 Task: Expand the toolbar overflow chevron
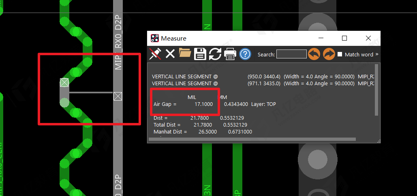(x=376, y=54)
